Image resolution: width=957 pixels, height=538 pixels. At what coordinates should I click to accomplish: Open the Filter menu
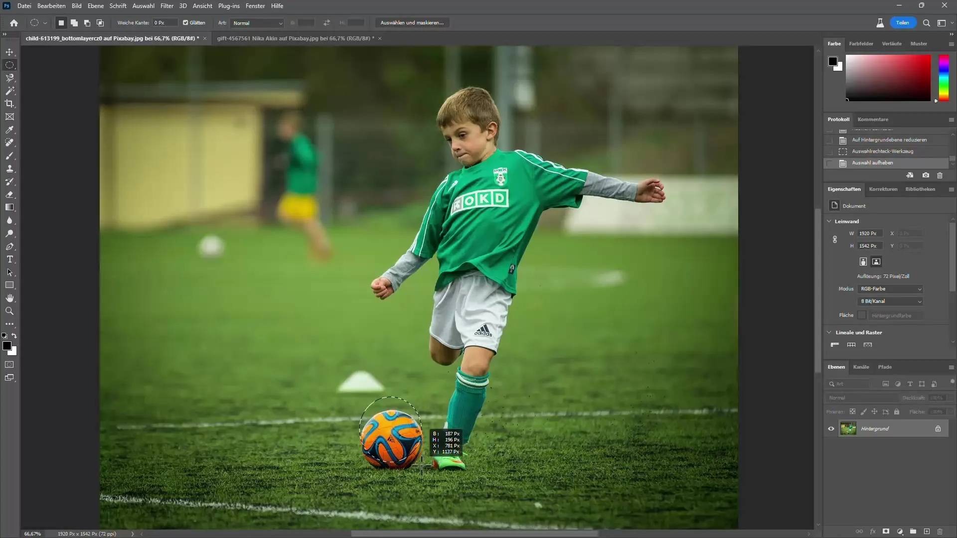tap(167, 6)
